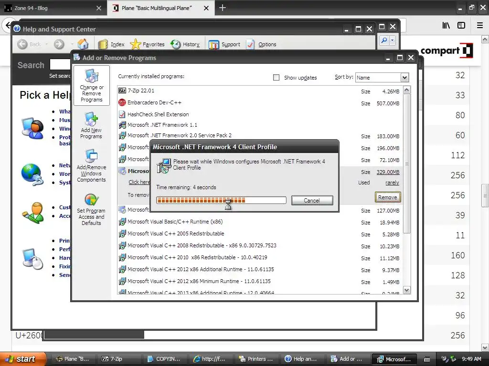The height and width of the screenshot is (366, 489).
Task: Open Set Program Access and Defaults
Action: coord(91,210)
